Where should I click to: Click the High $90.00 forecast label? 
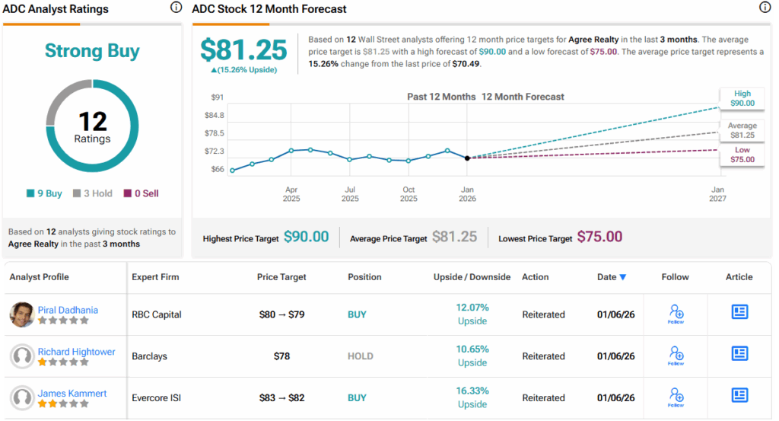pyautogui.click(x=742, y=98)
